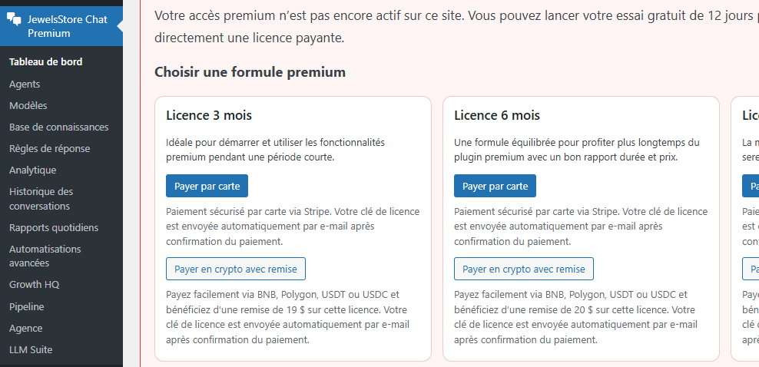The width and height of the screenshot is (759, 367).
Task: Navigate to Règles de réponse
Action: (x=50, y=149)
